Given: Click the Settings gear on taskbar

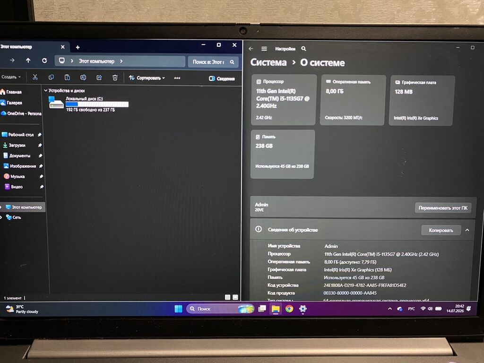Looking at the screenshot, I should 303,309.
